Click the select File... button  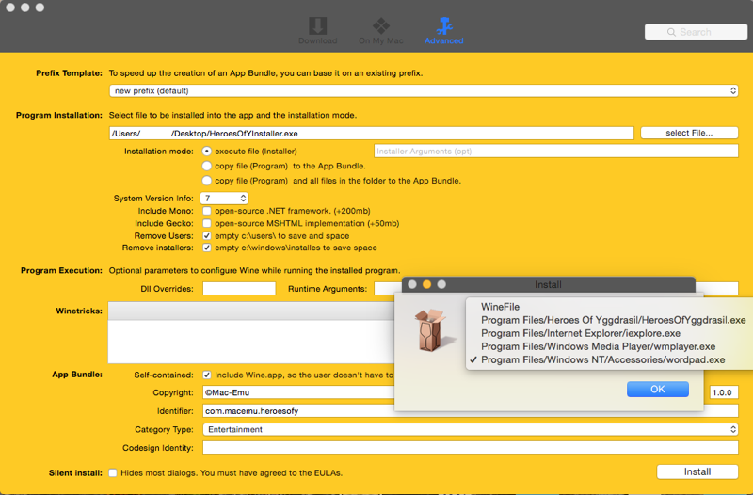pyautogui.click(x=689, y=133)
